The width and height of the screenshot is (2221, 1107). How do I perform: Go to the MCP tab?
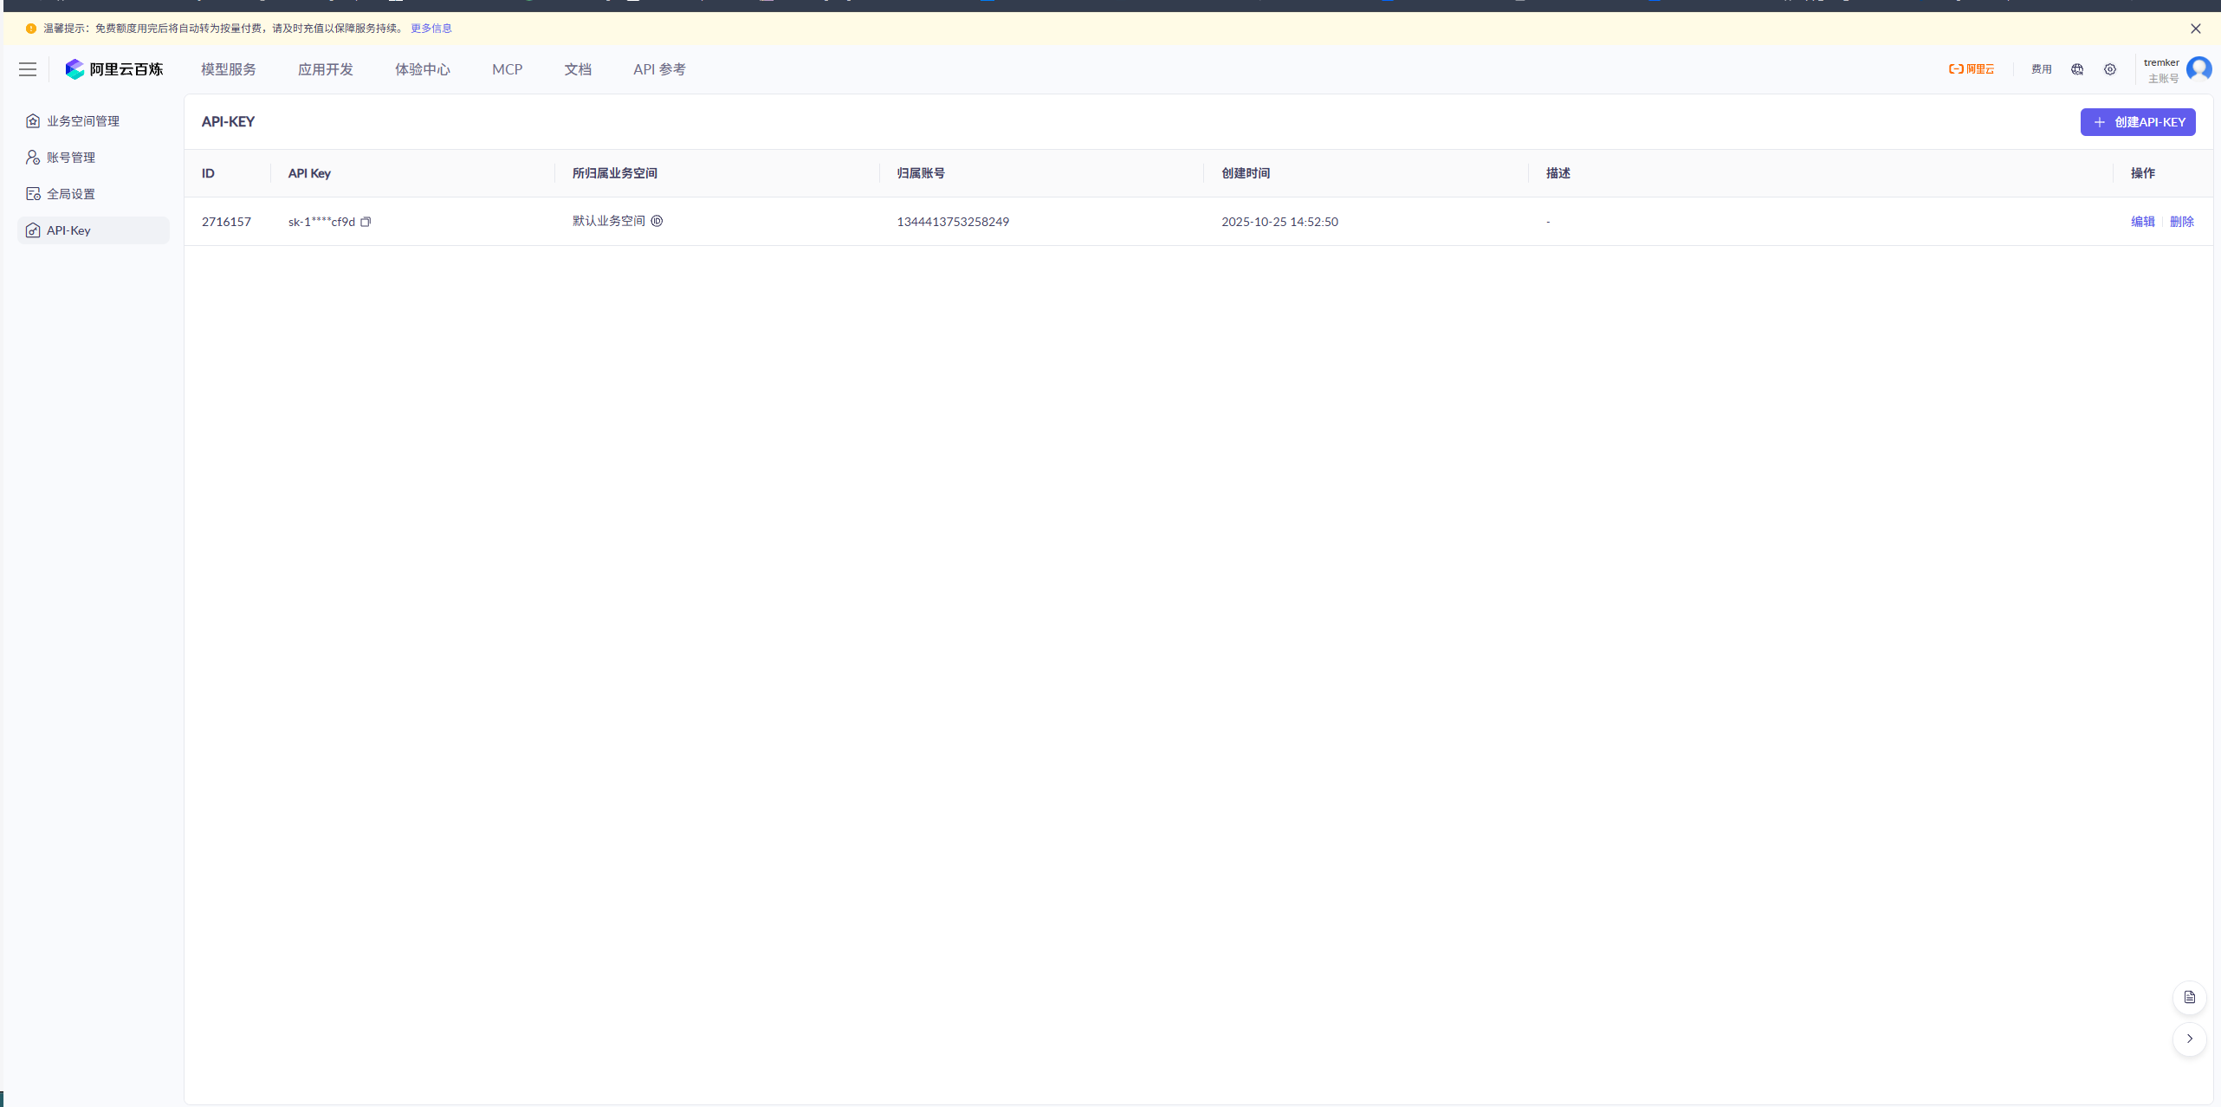coord(507,69)
